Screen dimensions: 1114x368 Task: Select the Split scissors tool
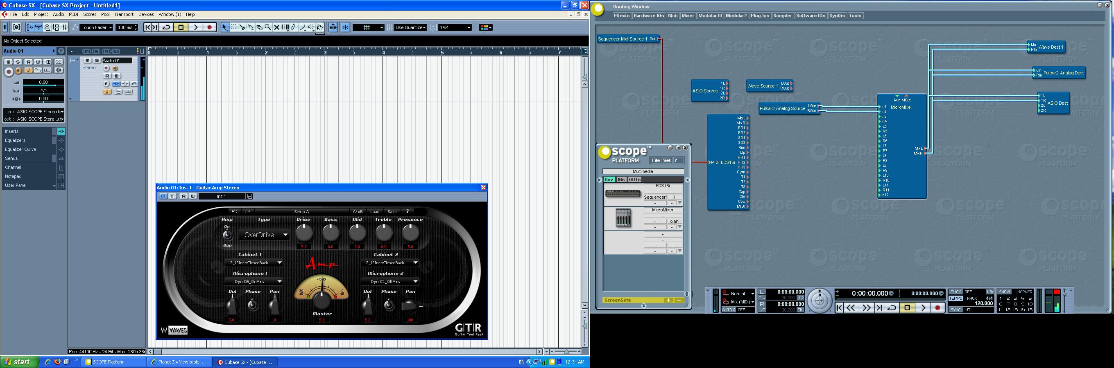[242, 27]
